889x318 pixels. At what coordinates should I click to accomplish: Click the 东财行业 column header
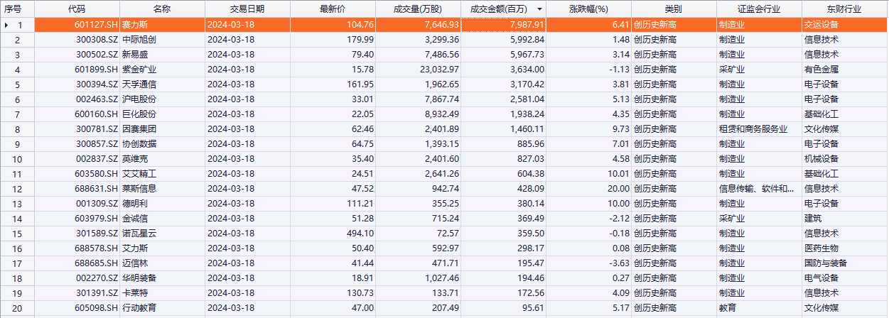(844, 9)
